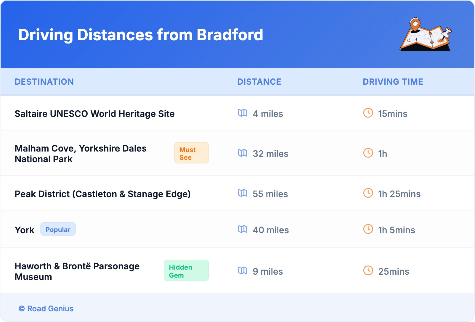Screen dimensions: 475x322
Task: Click the 32 miles distance value
Action: pyautogui.click(x=271, y=154)
